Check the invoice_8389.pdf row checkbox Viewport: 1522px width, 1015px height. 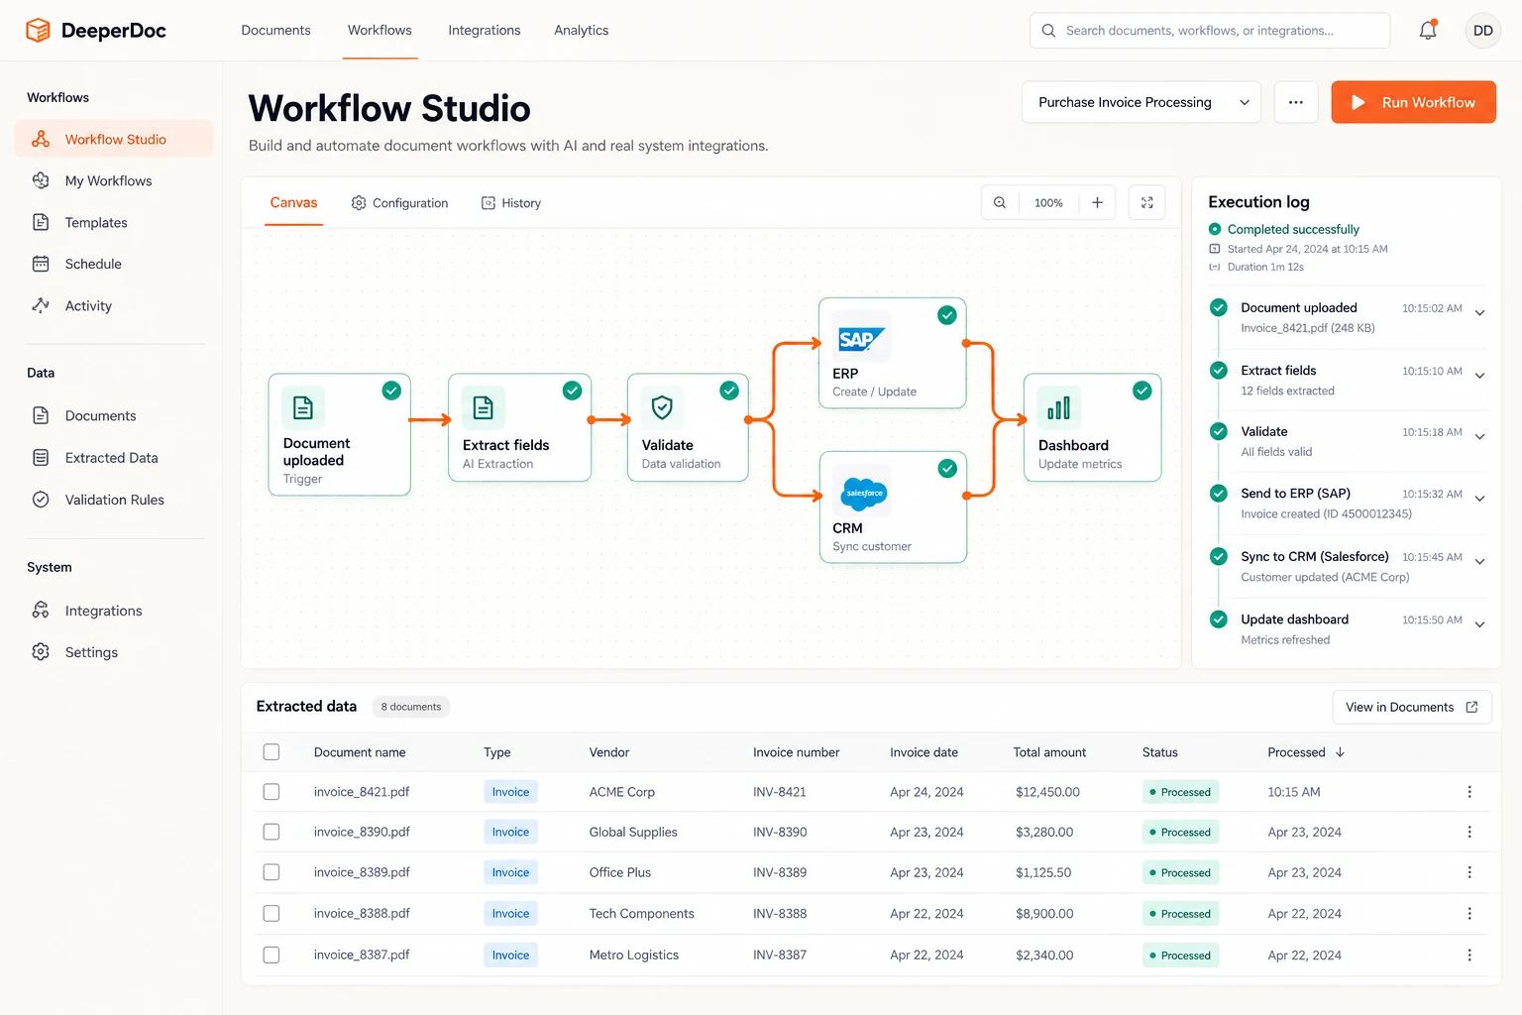point(272,872)
